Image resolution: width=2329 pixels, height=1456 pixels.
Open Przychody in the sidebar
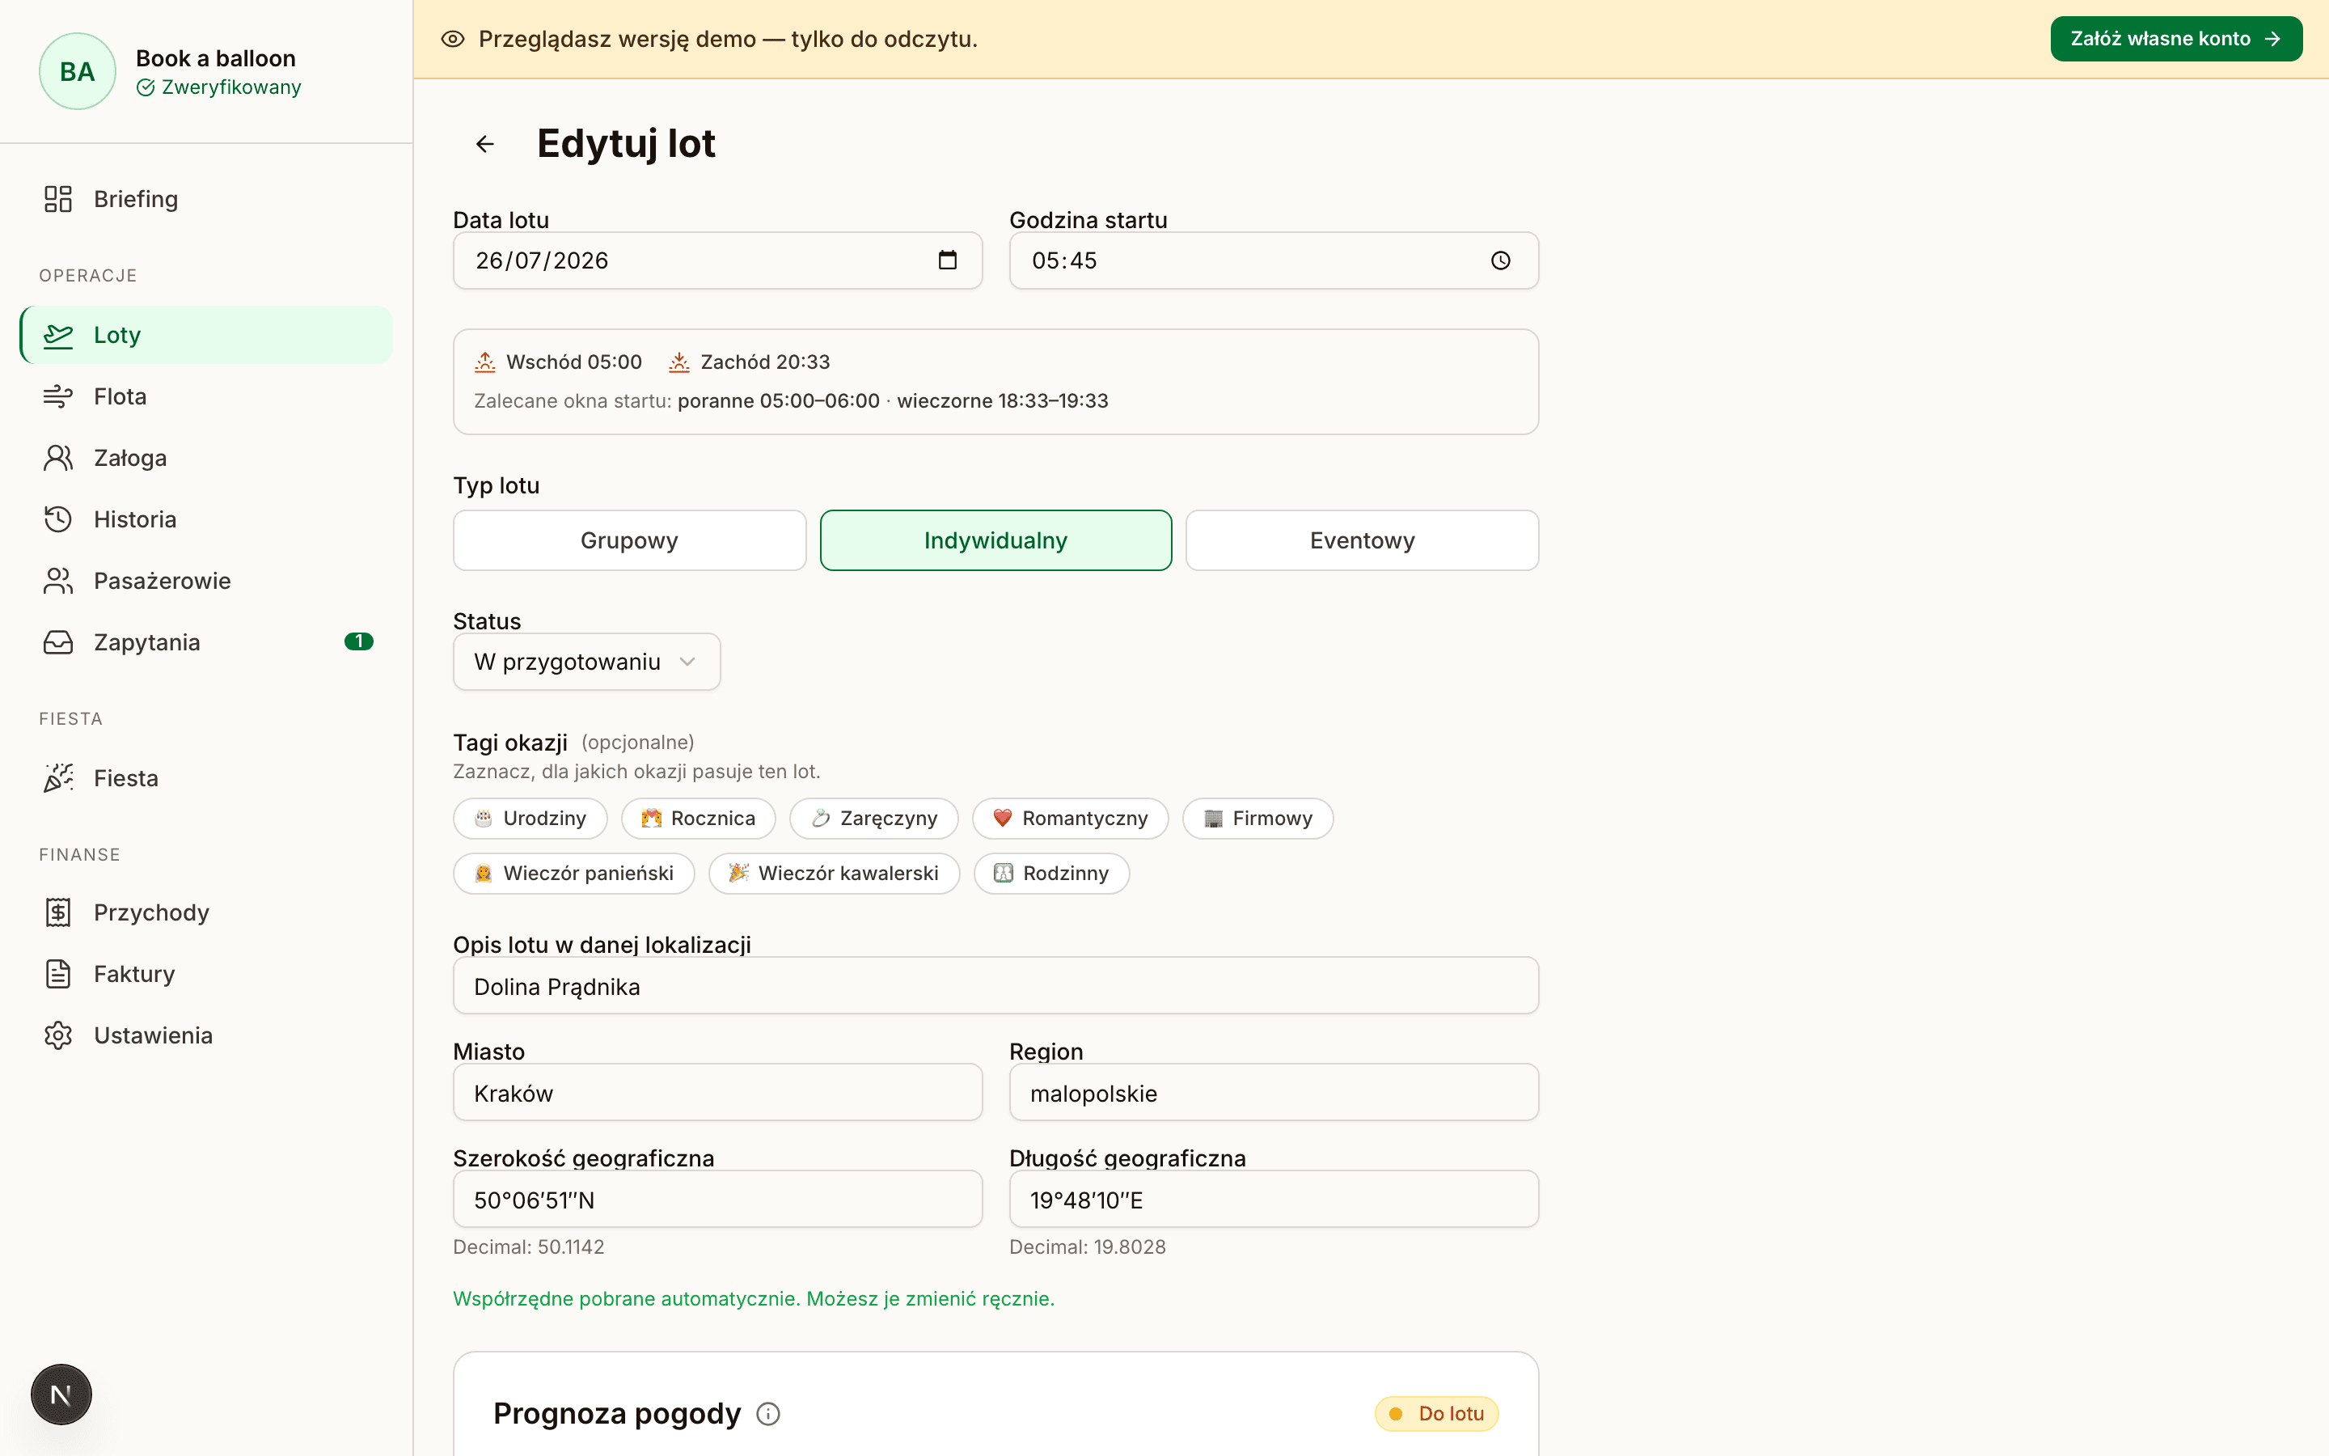[206, 913]
